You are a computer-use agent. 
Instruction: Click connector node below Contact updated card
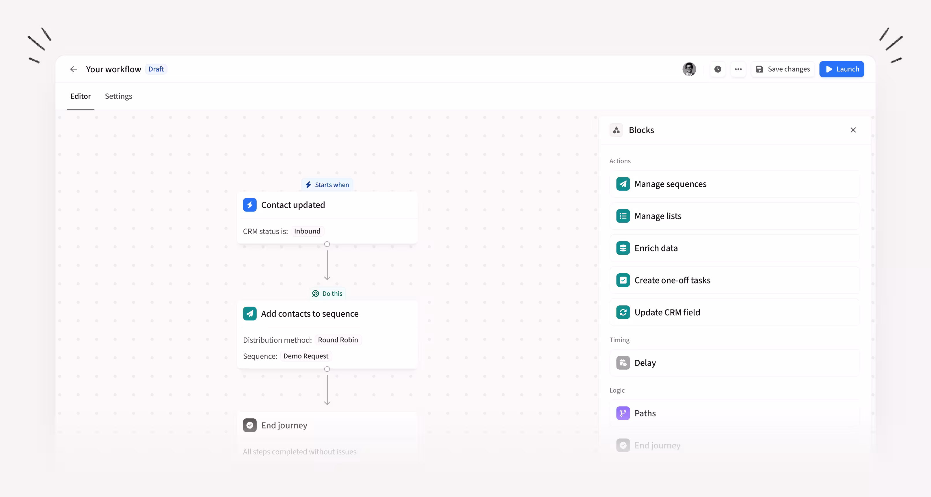point(327,244)
